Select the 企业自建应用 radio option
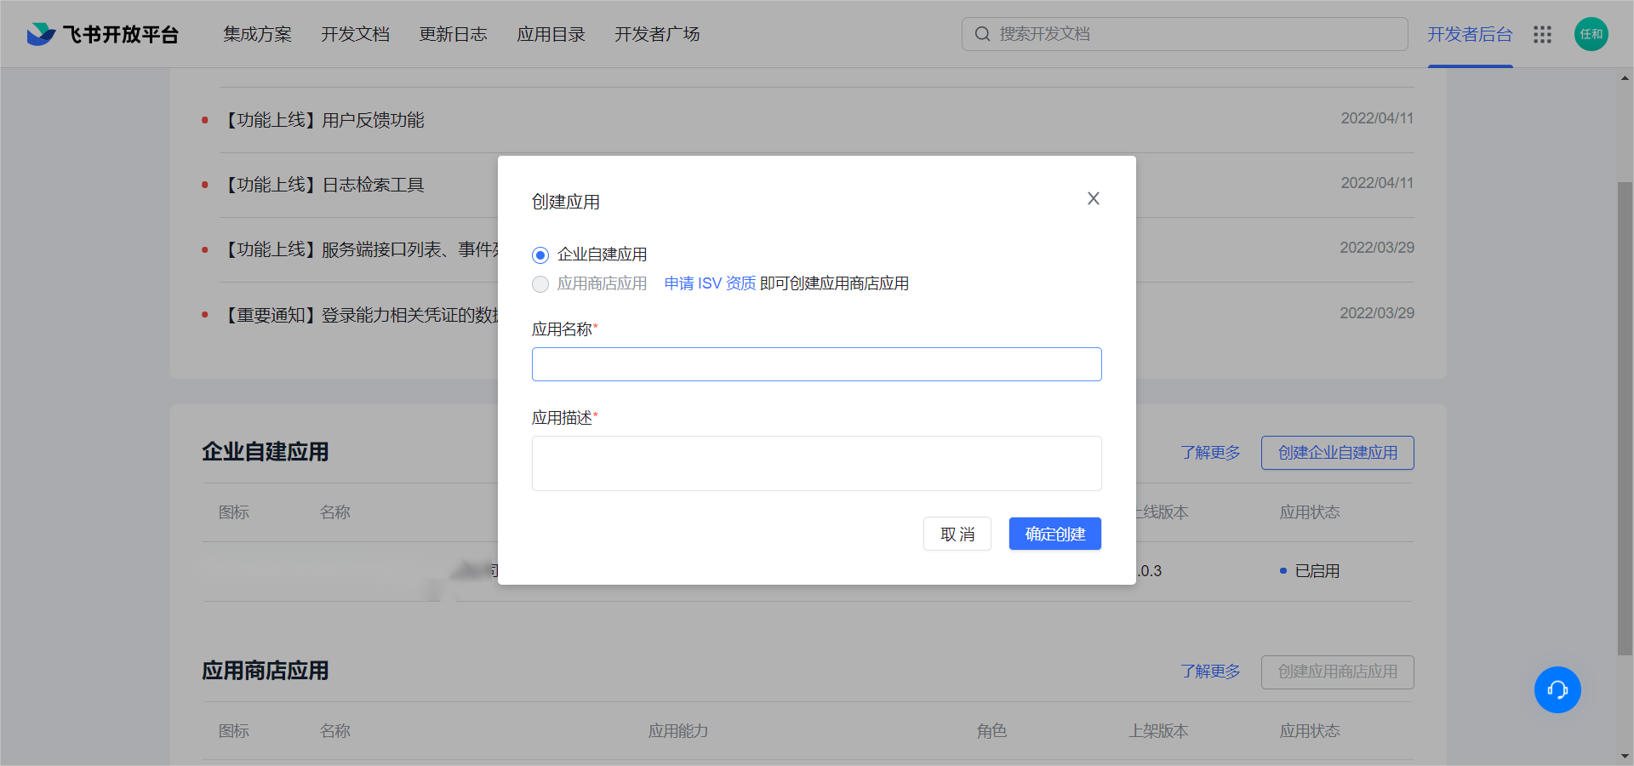The width and height of the screenshot is (1634, 766). tap(540, 254)
